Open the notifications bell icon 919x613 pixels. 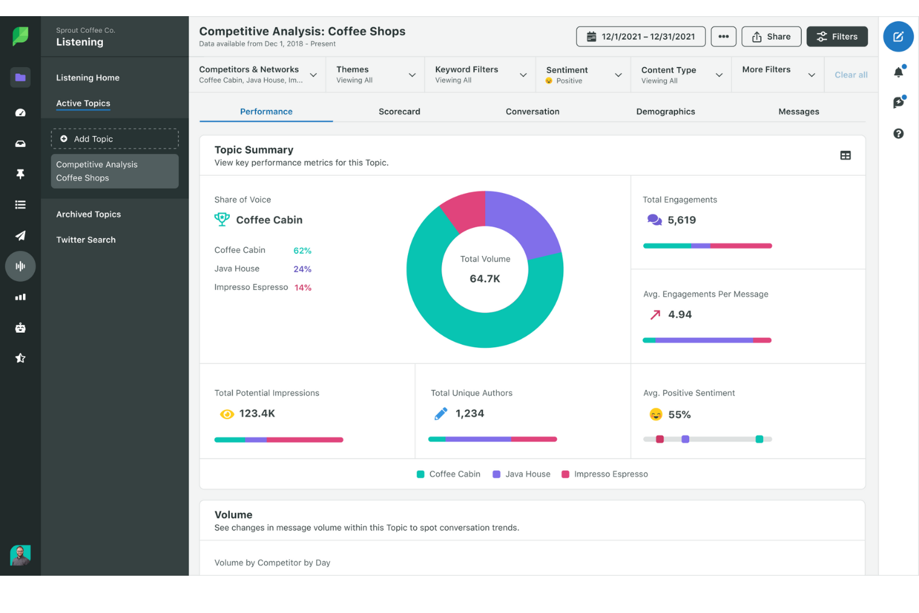(x=899, y=72)
